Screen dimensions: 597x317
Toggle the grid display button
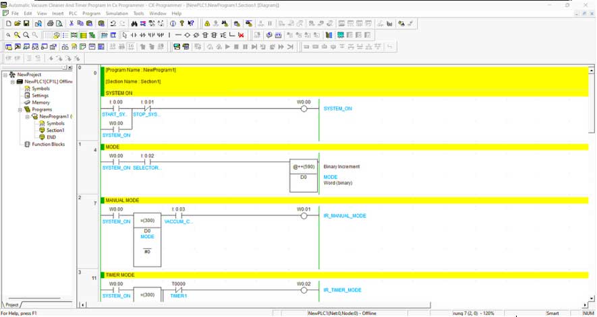pyautogui.click(x=49, y=35)
